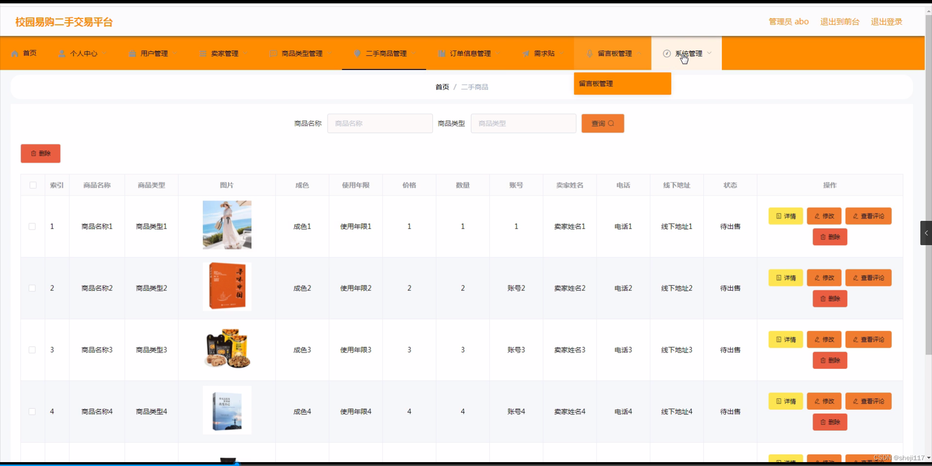Screen dimensions: 932x466
Task: Expand the 用户管理 dropdown arrow
Action: (175, 53)
